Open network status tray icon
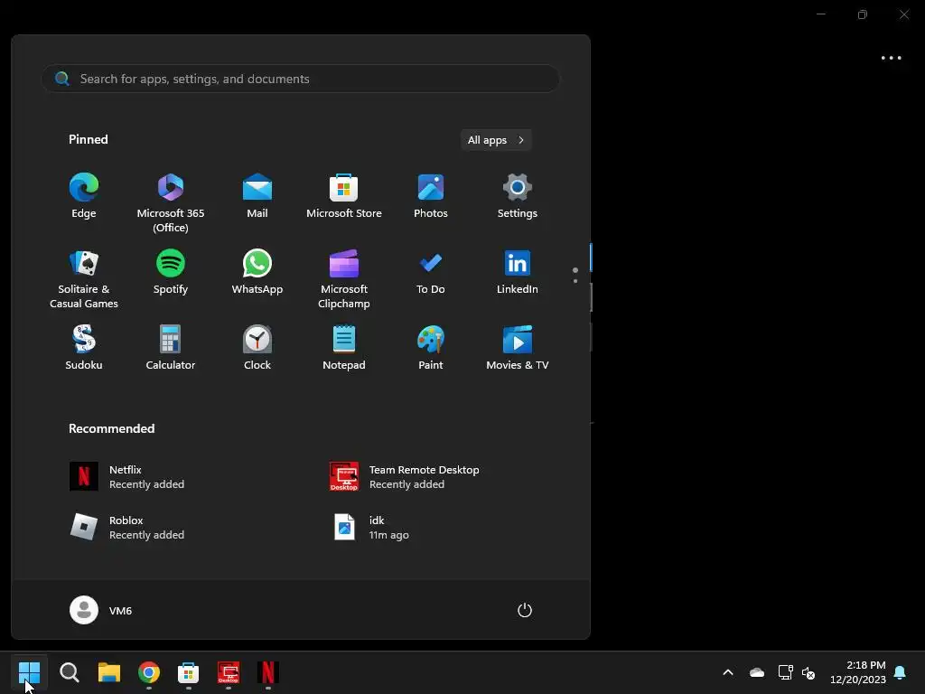Image resolution: width=925 pixels, height=694 pixels. point(785,672)
